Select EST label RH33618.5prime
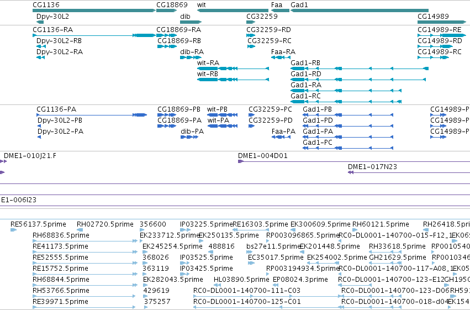The image size is (470, 310). click(x=397, y=246)
